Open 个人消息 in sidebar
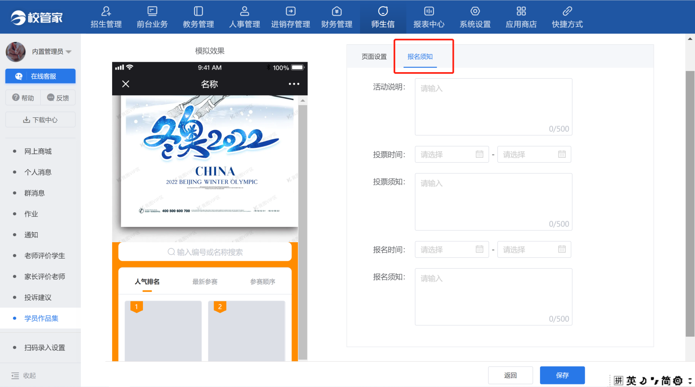 38,172
